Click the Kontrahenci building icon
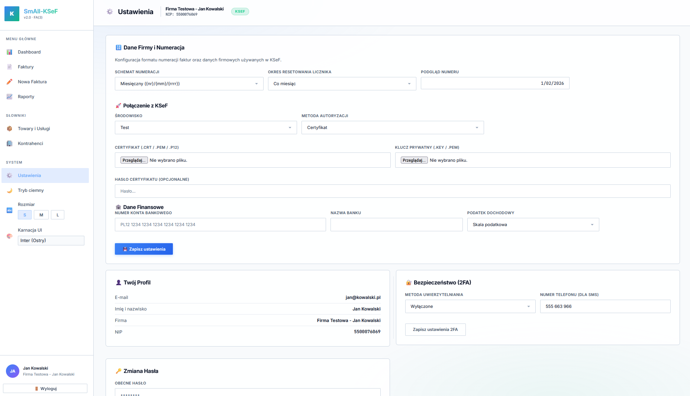Image resolution: width=690 pixels, height=396 pixels. [10, 144]
